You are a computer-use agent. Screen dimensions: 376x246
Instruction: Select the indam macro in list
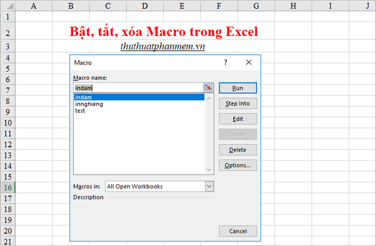pos(139,97)
